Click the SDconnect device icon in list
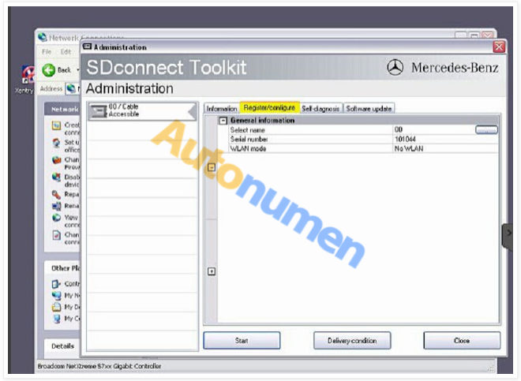The image size is (521, 381). [x=99, y=111]
